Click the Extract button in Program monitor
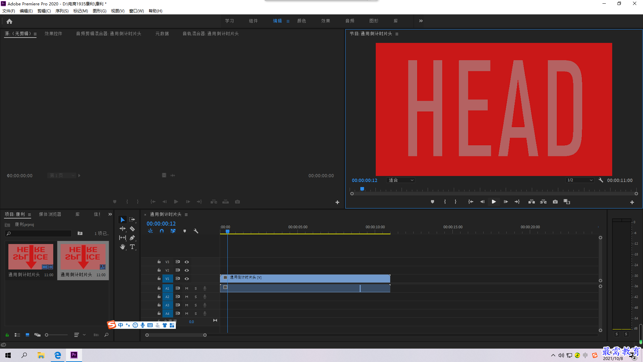 [544, 202]
